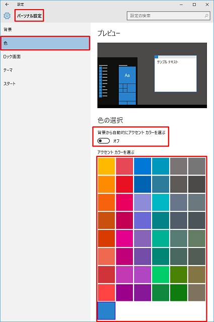This screenshot has width=214, height=322.
Task: Click the Aa tile in the preview
Action: pos(127,75)
